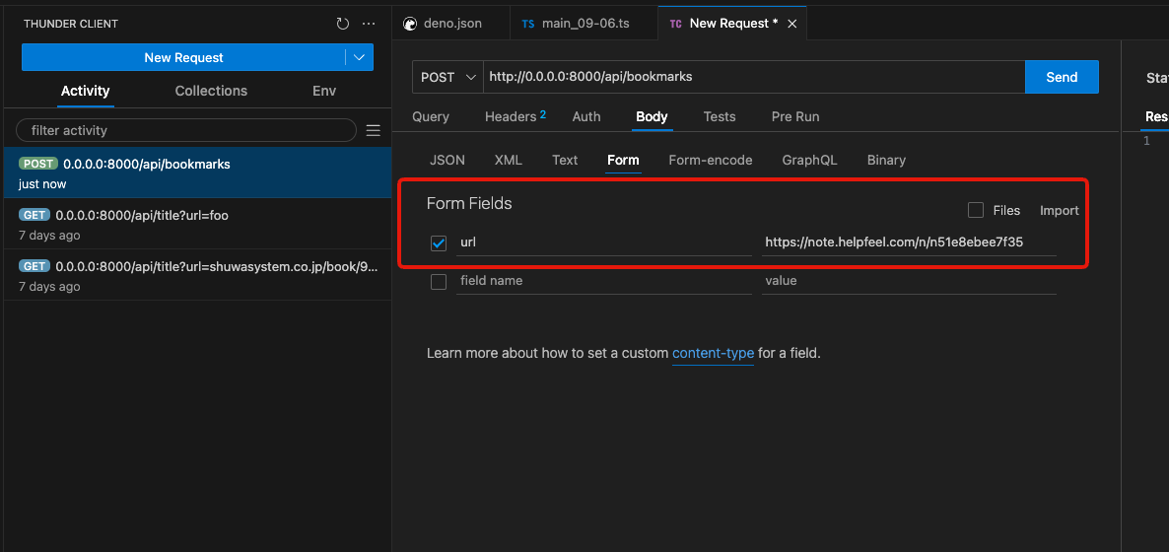Click the Import link in Form Fields
The height and width of the screenshot is (552, 1169).
1059,210
